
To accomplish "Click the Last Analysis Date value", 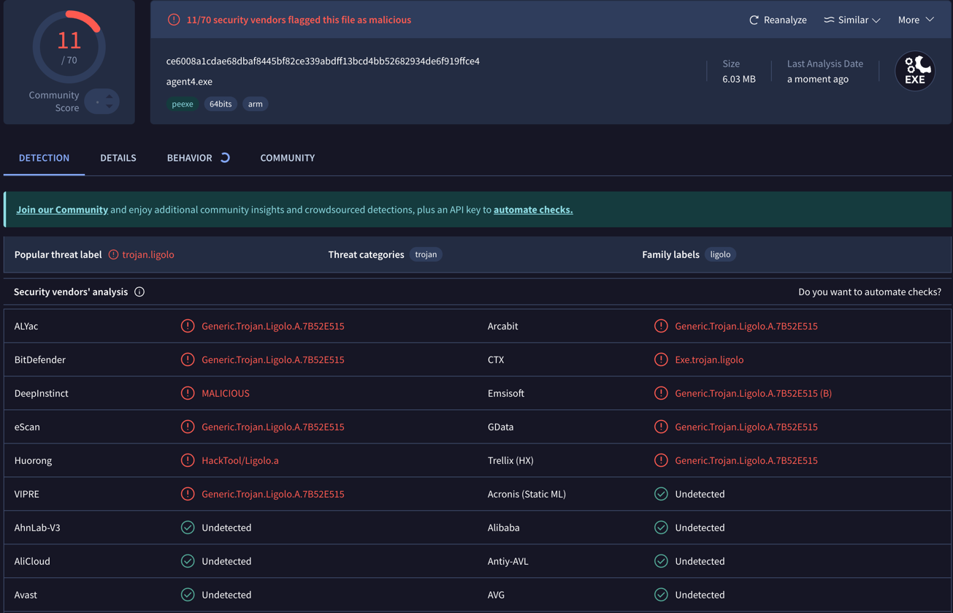I will [x=818, y=79].
